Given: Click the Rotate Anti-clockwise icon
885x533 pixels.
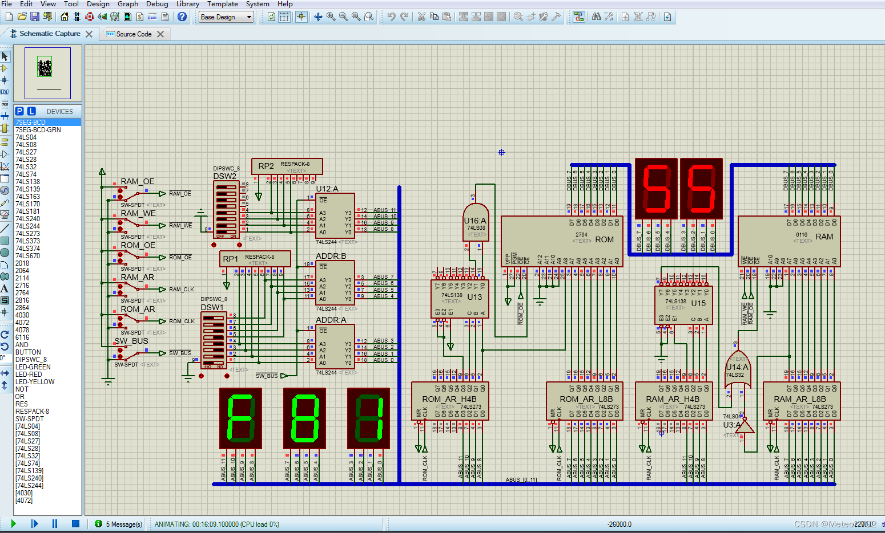Looking at the screenshot, I should pos(5,346).
